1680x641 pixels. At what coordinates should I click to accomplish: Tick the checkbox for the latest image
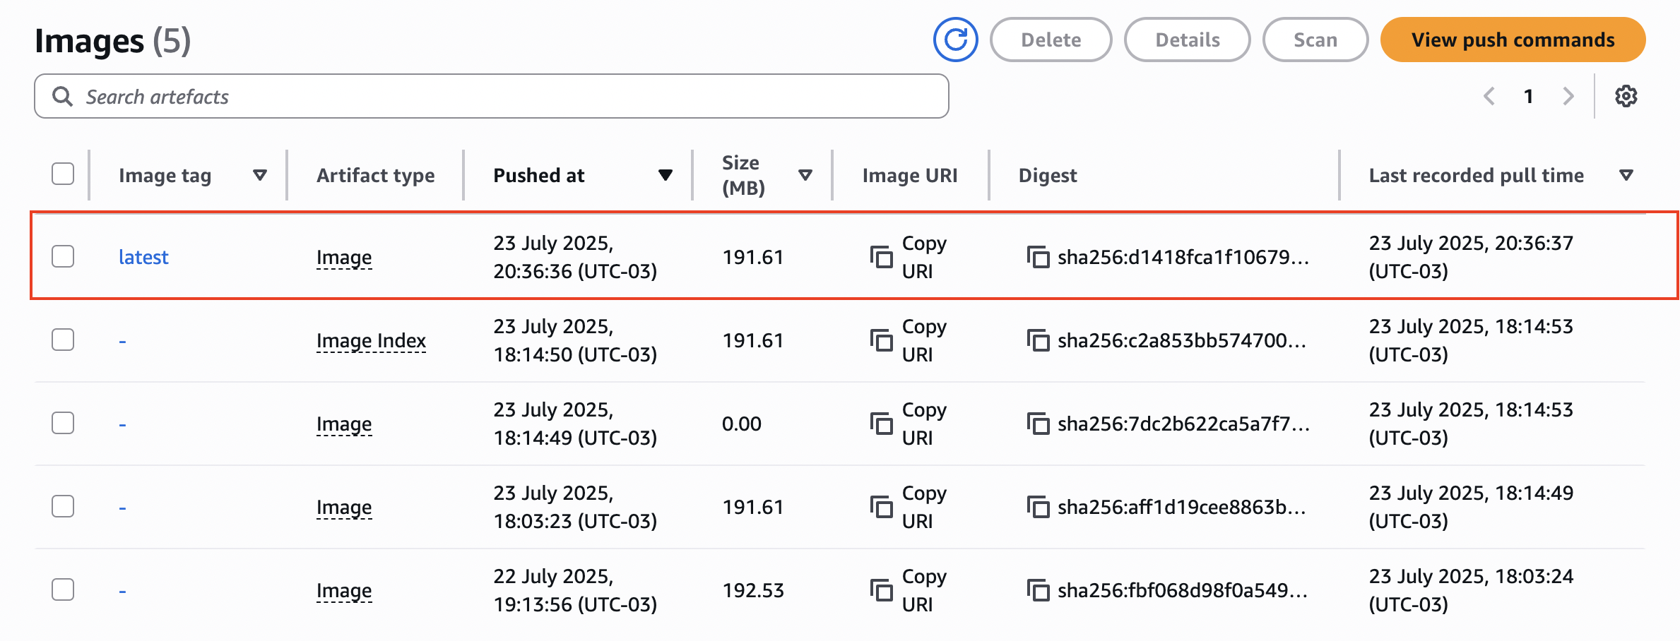(63, 256)
